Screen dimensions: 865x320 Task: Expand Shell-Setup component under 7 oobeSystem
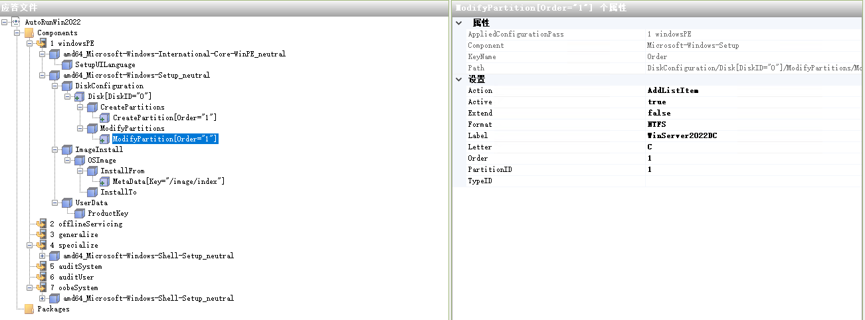[x=43, y=298]
